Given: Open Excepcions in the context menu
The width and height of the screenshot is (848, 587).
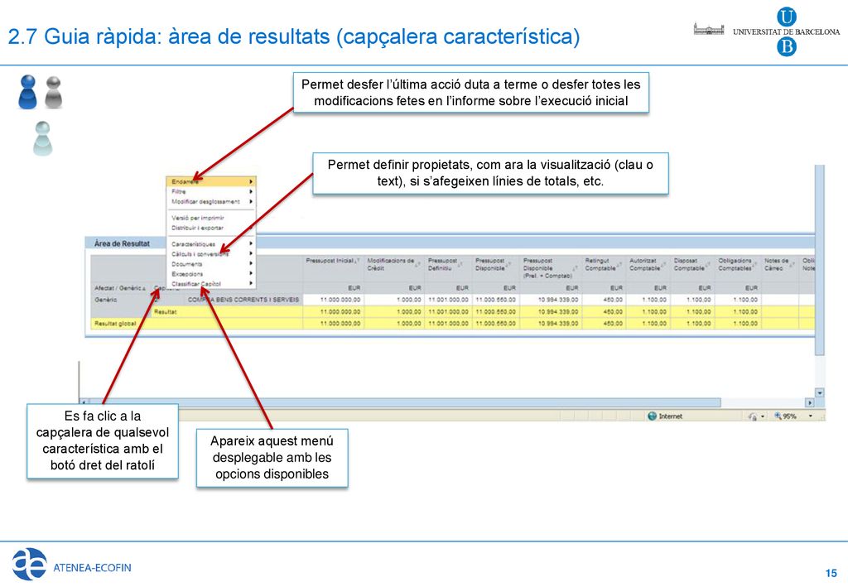Looking at the screenshot, I should coord(210,274).
